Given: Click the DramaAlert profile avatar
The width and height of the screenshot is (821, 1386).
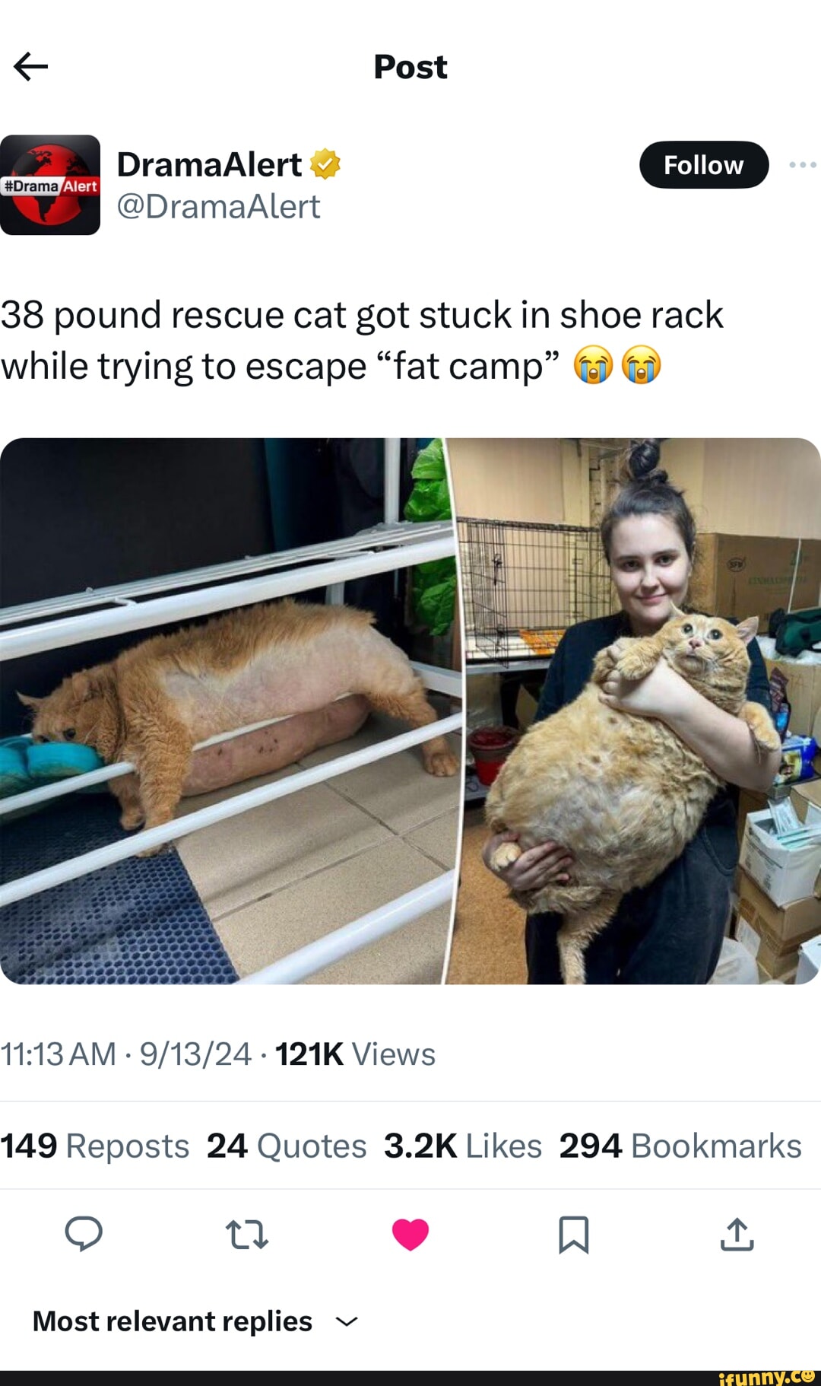Looking at the screenshot, I should [50, 185].
